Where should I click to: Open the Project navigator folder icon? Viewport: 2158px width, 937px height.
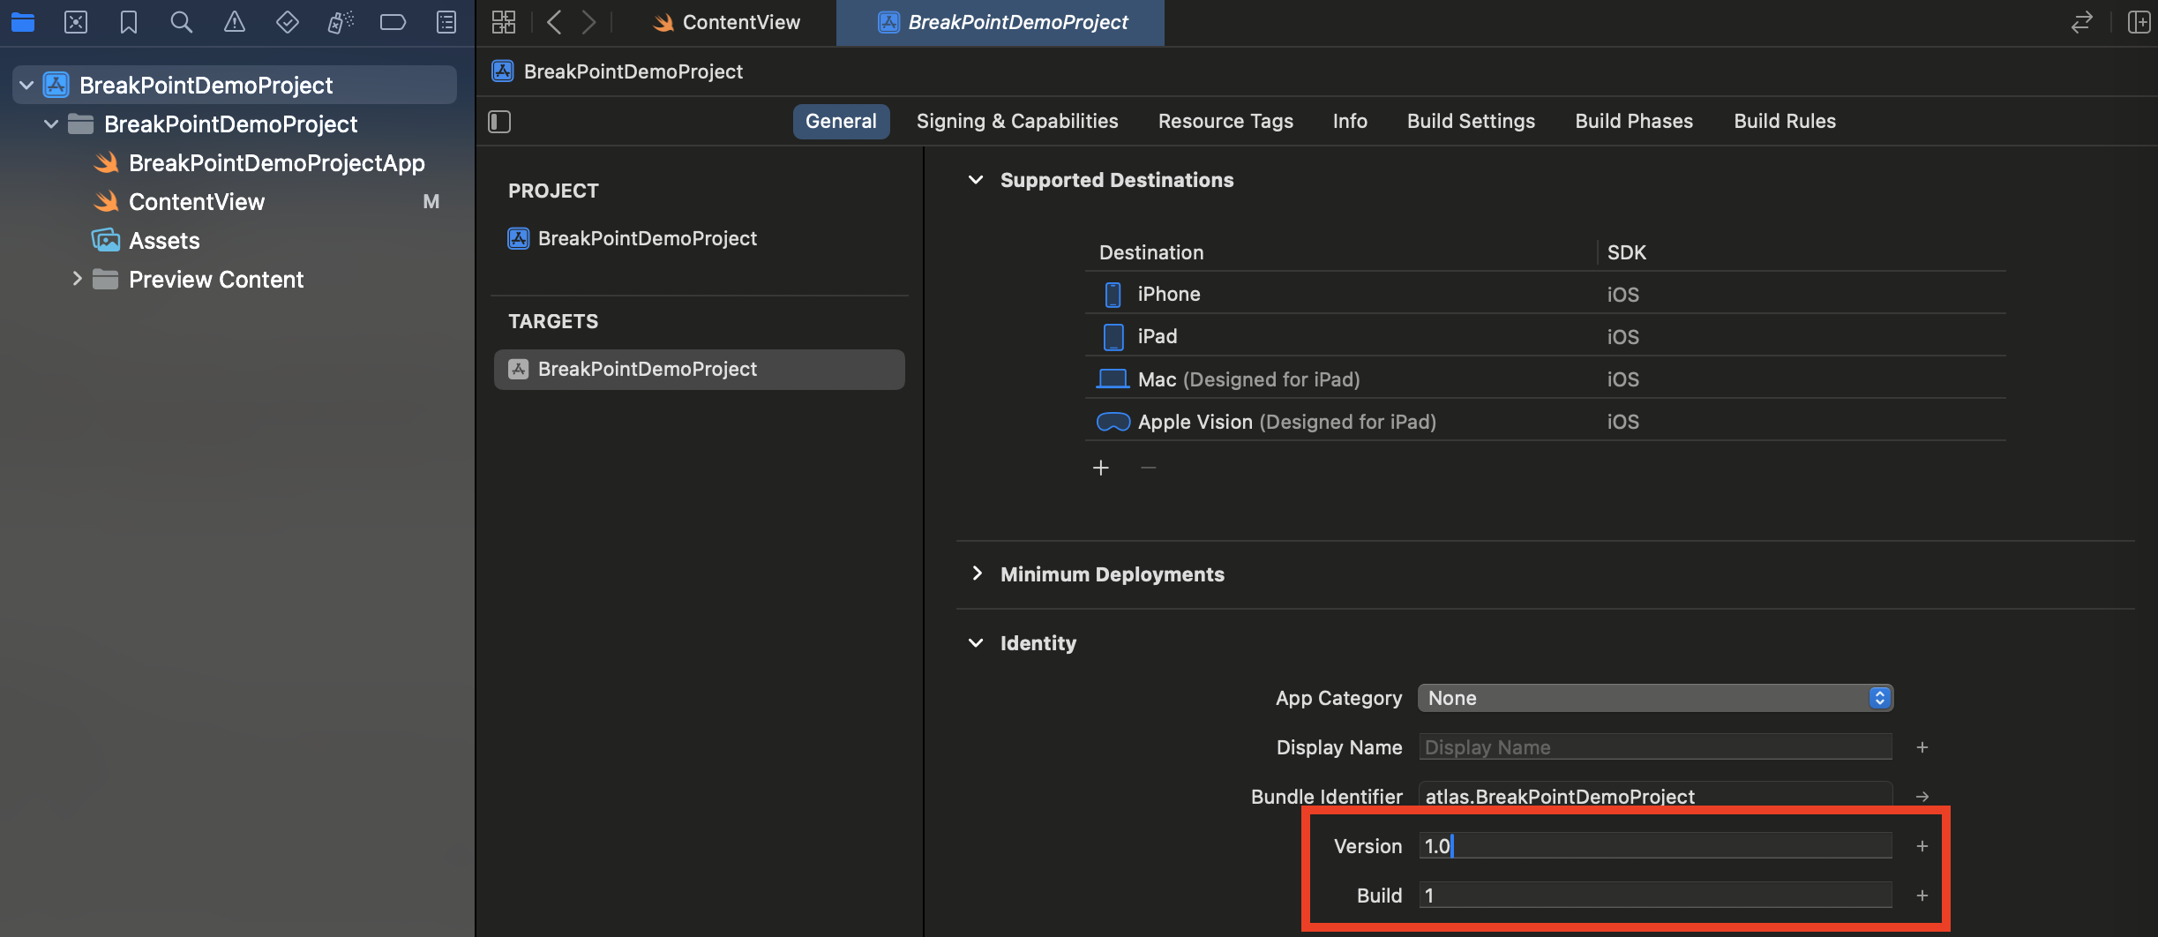click(23, 22)
